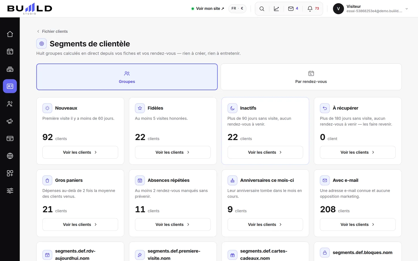This screenshot has height=261, width=418.
Task: Open the home icon in sidebar
Action: [10, 34]
